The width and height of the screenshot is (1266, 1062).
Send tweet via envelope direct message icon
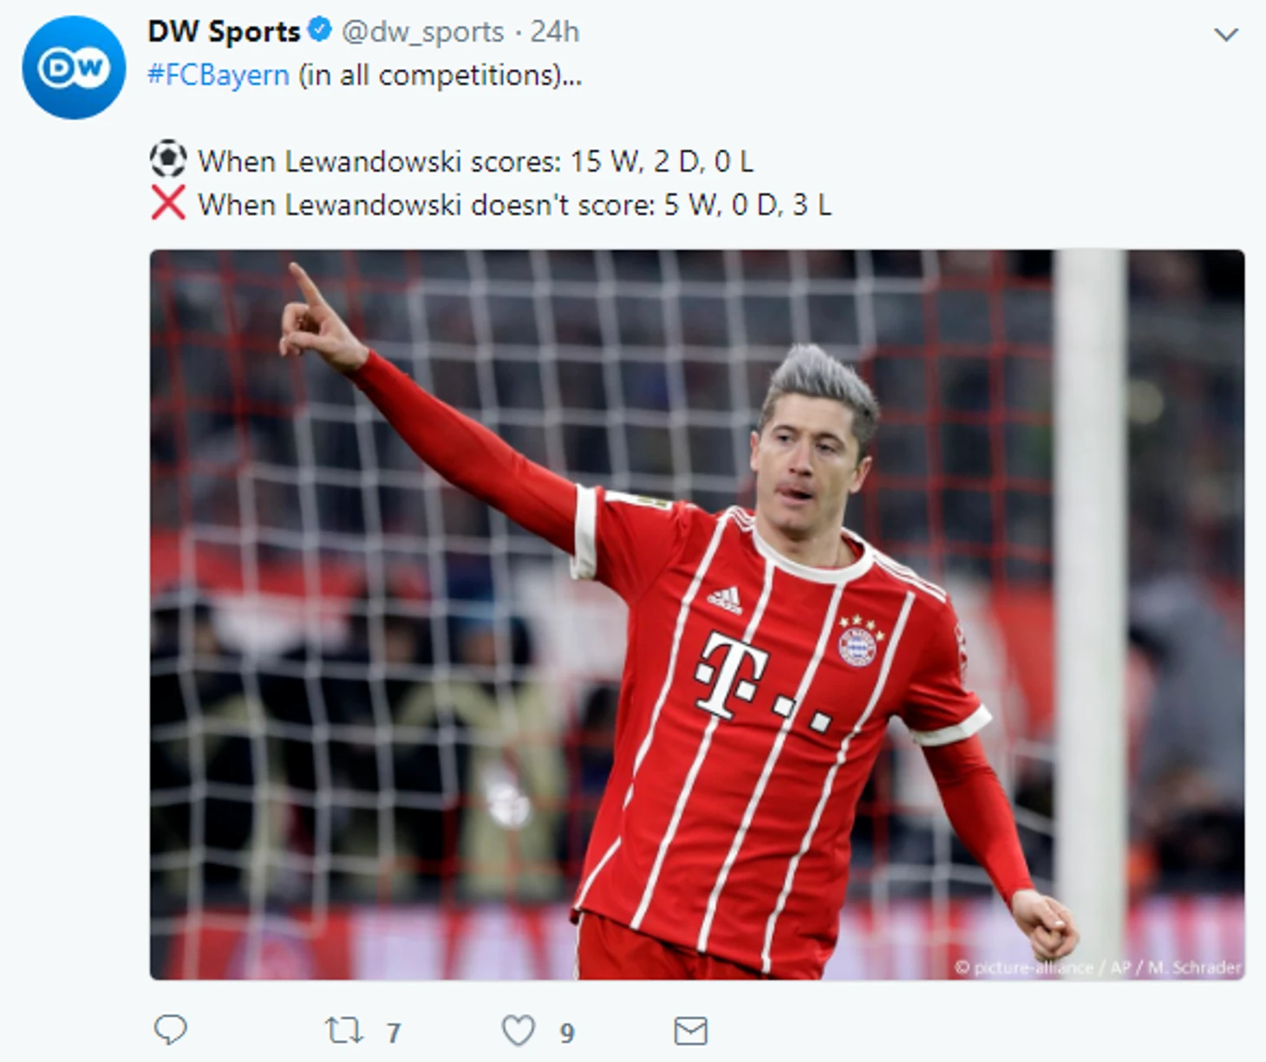[x=691, y=1031]
